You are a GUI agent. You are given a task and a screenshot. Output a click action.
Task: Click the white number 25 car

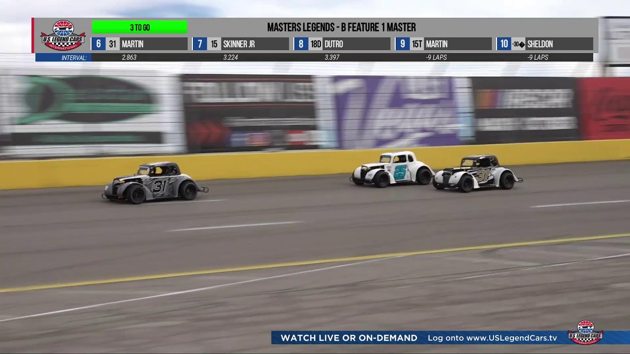pos(393,169)
